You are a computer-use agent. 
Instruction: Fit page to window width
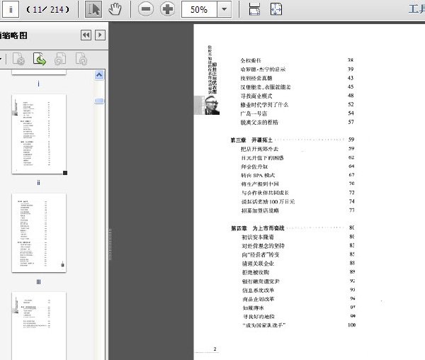click(x=254, y=9)
